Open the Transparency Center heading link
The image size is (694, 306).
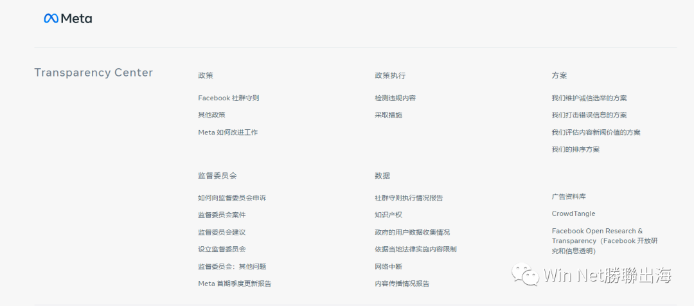coord(93,73)
